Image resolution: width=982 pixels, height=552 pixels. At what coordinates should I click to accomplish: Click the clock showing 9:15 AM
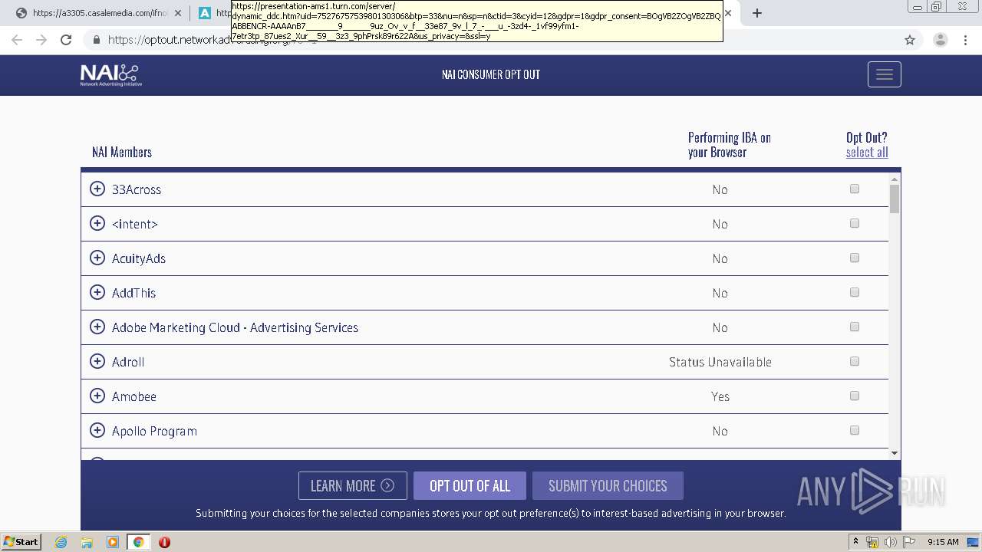(x=943, y=542)
